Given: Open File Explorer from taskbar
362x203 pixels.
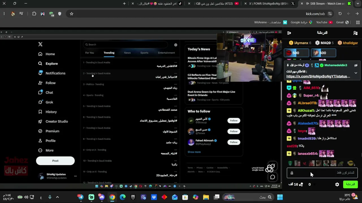Looking at the screenshot, I should point(206,197).
